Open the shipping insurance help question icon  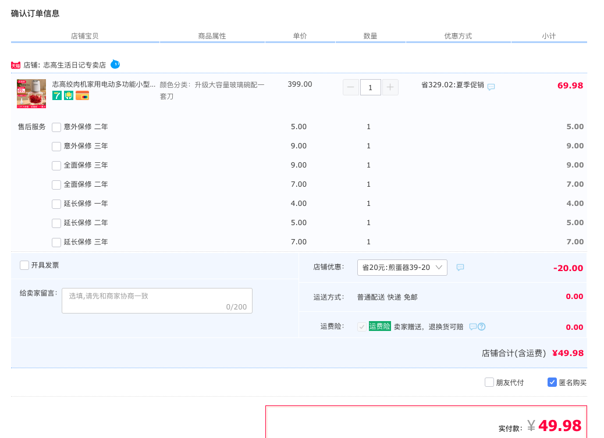click(481, 327)
